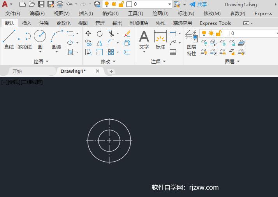Open the Arc tool dropdown arrow
The height and width of the screenshot is (197, 278).
click(57, 52)
